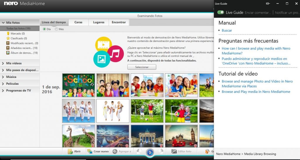Screen dimensions: 300x160
Task: Switch to the Caras tab
Action: (x=79, y=22)
